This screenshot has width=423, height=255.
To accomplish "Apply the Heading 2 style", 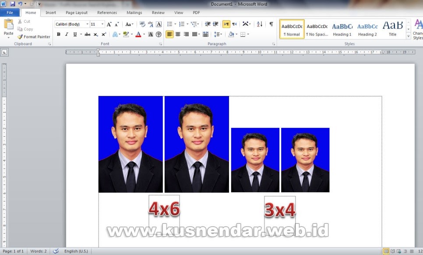I will click(x=367, y=29).
